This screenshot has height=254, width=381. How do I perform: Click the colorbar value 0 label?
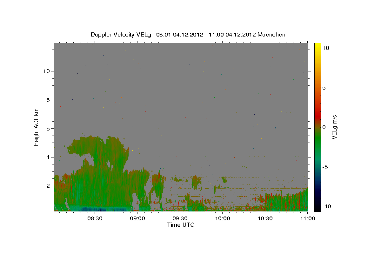324,127
